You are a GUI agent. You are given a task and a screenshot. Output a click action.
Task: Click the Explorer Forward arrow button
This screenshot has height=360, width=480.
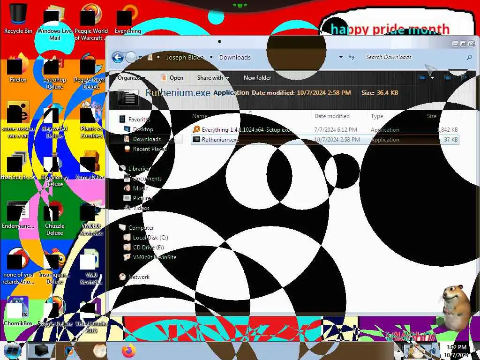coord(131,57)
